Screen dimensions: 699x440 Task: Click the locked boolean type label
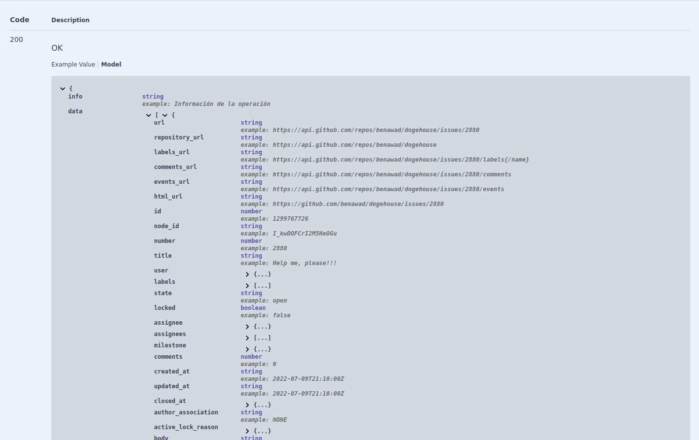[253, 308]
